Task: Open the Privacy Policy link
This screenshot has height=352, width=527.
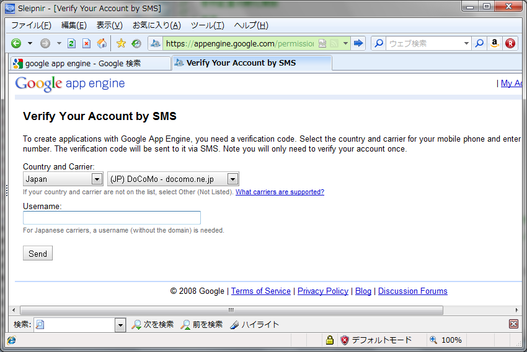Action: point(323,291)
